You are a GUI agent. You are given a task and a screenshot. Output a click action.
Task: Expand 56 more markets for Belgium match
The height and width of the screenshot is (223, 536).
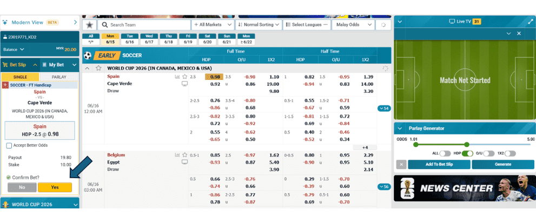pyautogui.click(x=384, y=187)
